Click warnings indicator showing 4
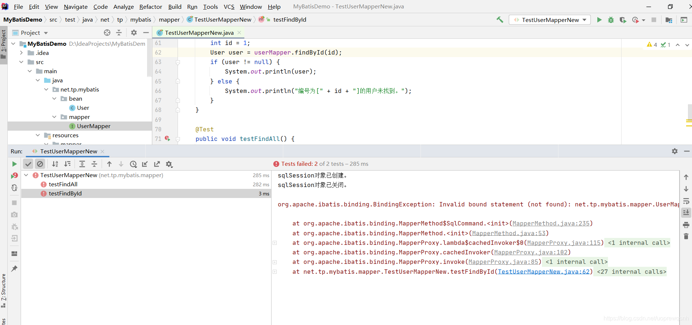The width and height of the screenshot is (692, 325). pos(652,45)
